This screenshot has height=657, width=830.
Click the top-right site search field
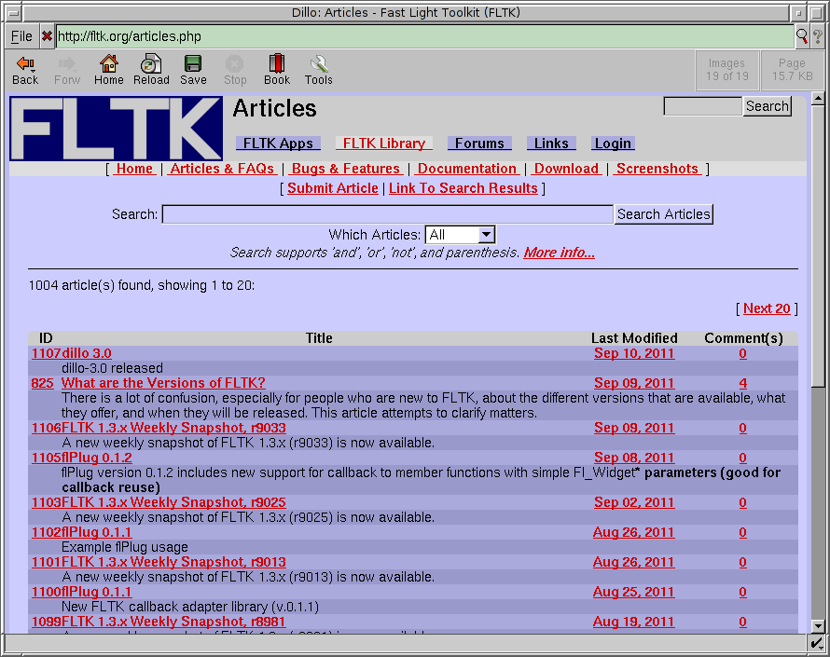(702, 106)
